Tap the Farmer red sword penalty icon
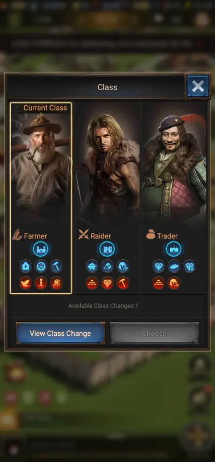The height and width of the screenshot is (462, 215). point(41,283)
